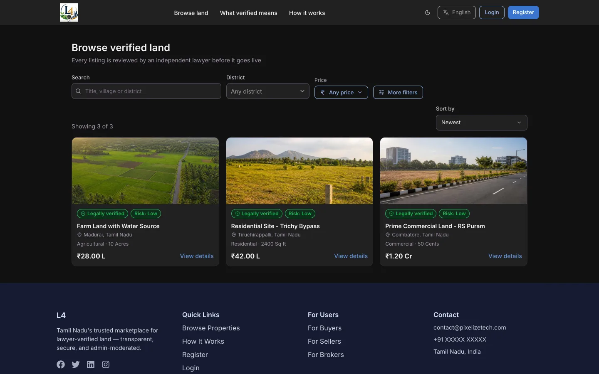Click location pin beside Coimbatore, Tamil Nadu
This screenshot has height=374, width=599.
pos(388,235)
